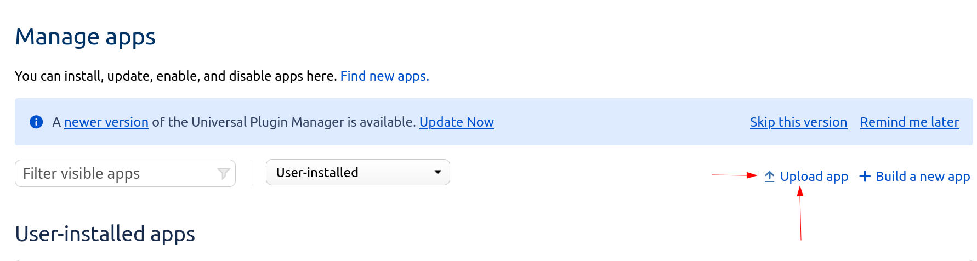Screen dimensions: 977x261
Task: Click the User-installed apps section heading
Action: [105, 234]
